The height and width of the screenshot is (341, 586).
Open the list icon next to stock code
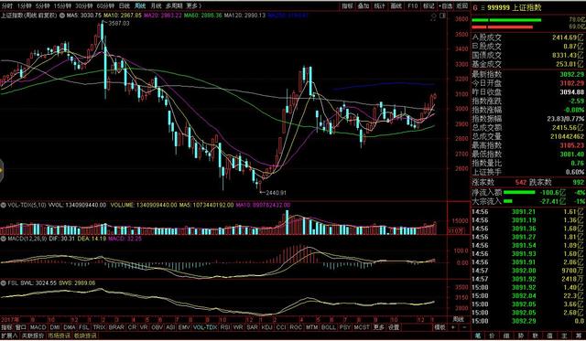tap(483, 7)
